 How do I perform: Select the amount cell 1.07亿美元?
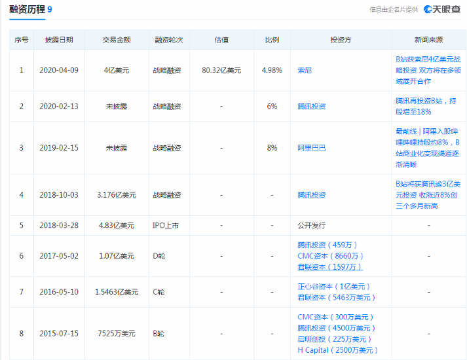[x=117, y=256]
